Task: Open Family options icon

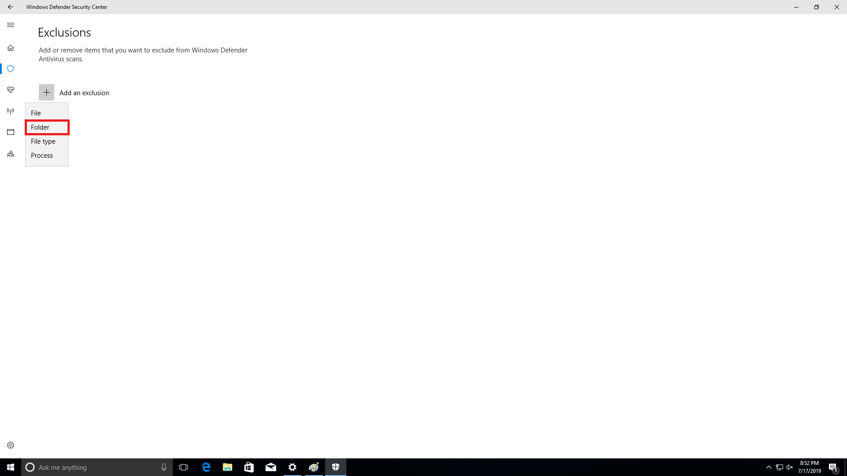Action: point(11,154)
